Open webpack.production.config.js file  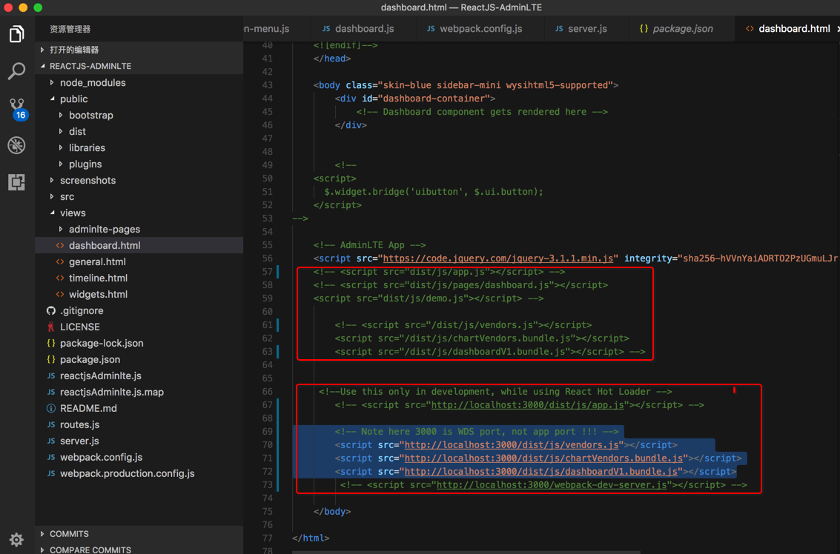point(127,473)
